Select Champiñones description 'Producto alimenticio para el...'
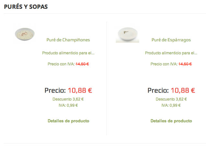The height and width of the screenshot is (150, 206). 68,53
